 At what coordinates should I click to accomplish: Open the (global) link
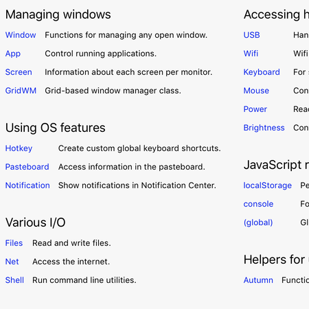click(x=258, y=222)
